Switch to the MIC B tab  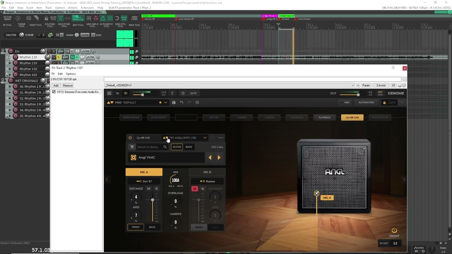(x=207, y=172)
